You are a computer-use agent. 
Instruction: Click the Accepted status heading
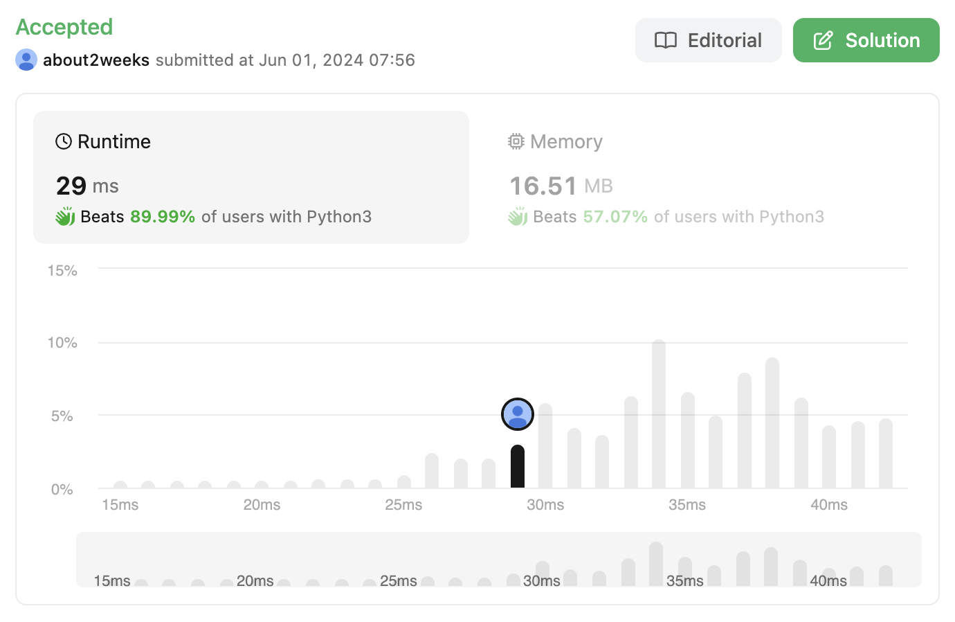point(64,27)
